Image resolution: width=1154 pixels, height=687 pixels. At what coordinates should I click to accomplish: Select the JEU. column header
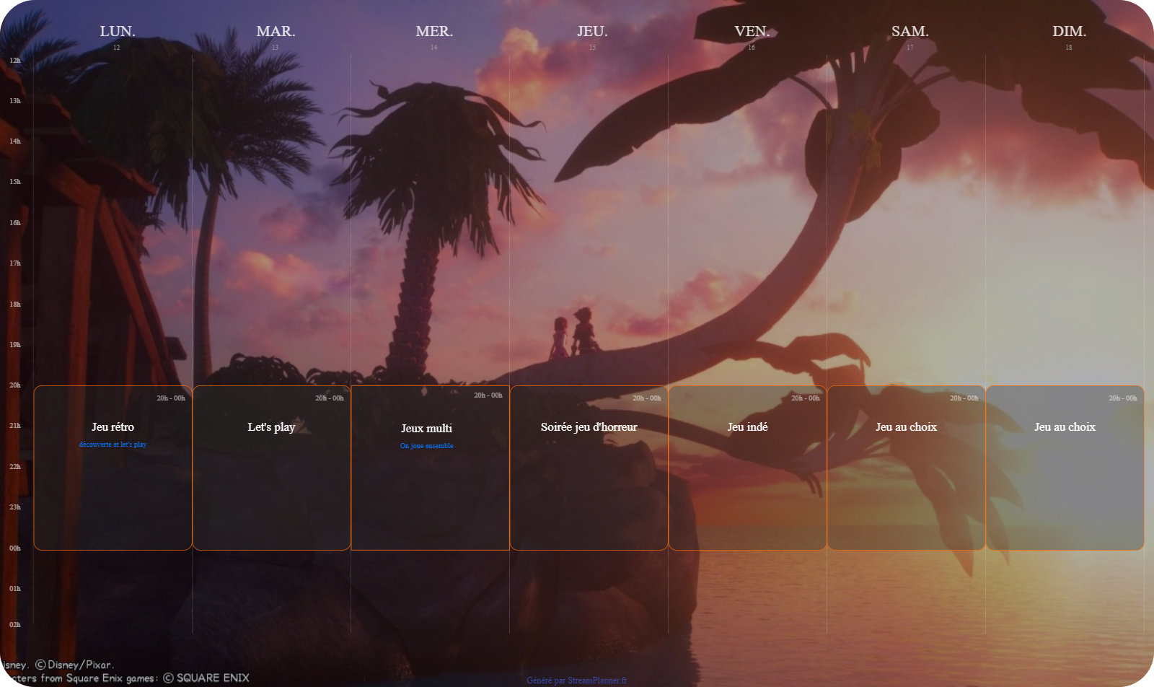tap(592, 31)
